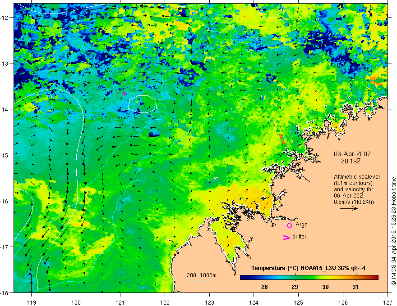Click the '(0.1m contours)' caption line
Viewport: 397px width, 306px height.
click(x=353, y=183)
